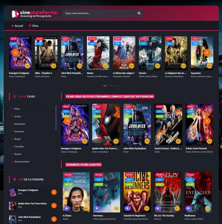Play Multiverse using play icon

[x=188, y=208]
